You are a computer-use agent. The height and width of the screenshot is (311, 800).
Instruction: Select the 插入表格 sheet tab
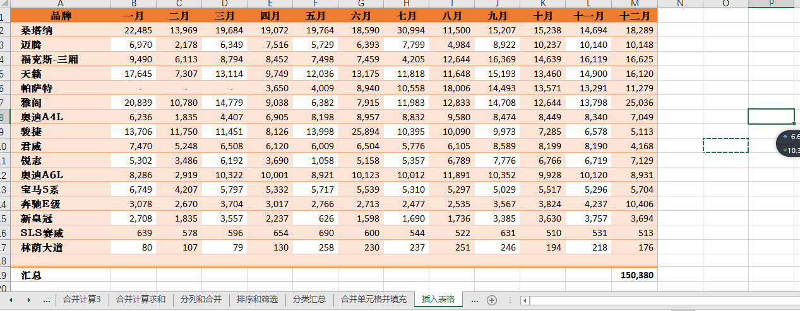click(438, 300)
